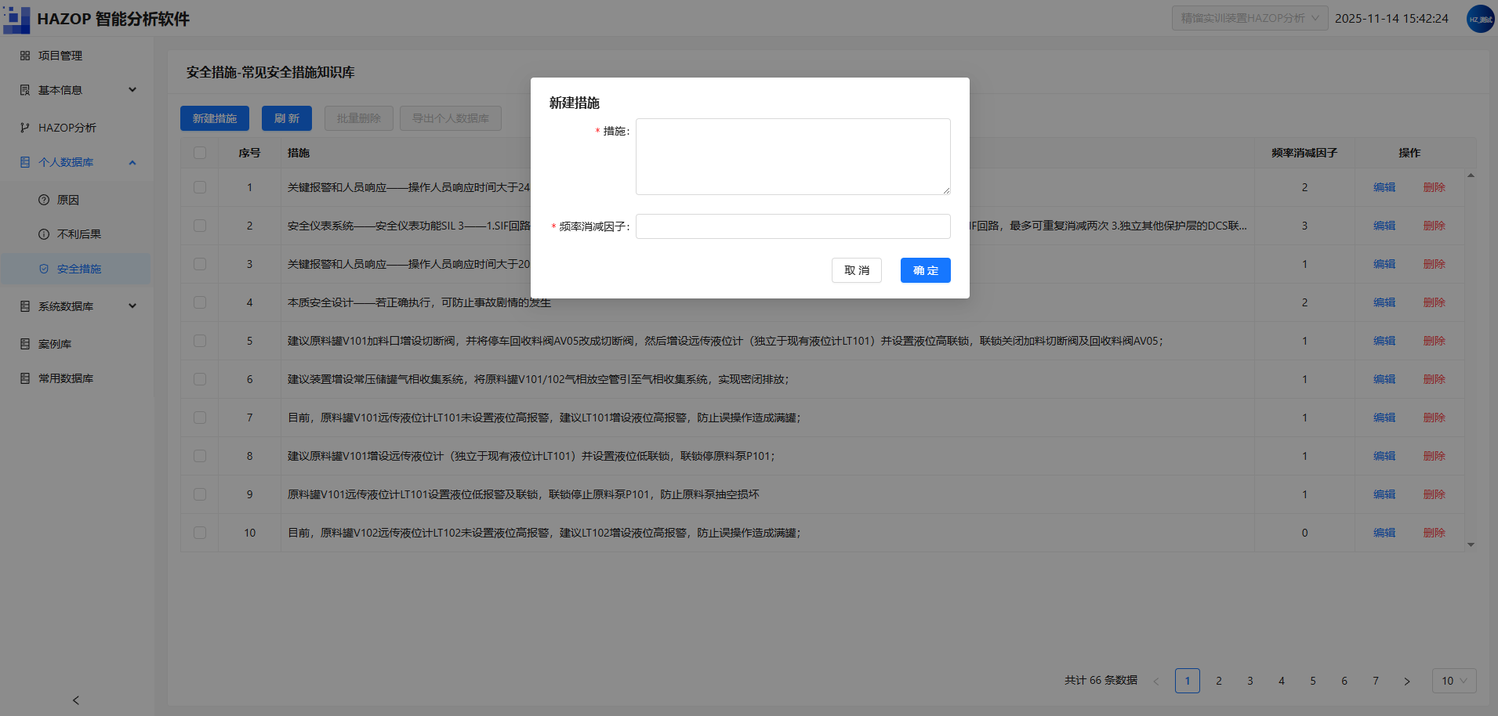
Task: Click into the 频率消减因子 input field
Action: [x=793, y=226]
